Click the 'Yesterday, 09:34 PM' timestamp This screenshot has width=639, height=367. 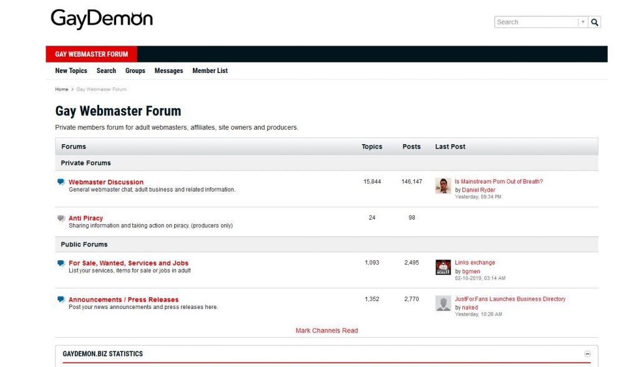478,197
